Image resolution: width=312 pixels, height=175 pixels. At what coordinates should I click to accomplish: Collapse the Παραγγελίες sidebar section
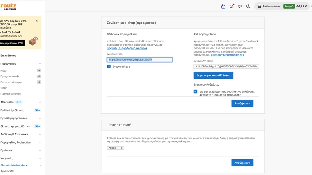pos(40,64)
